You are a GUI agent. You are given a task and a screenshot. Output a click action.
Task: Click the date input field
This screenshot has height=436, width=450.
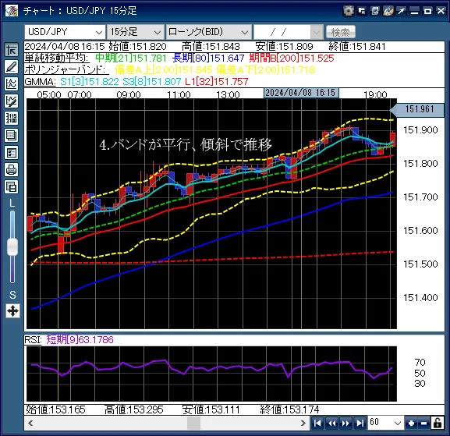282,32
